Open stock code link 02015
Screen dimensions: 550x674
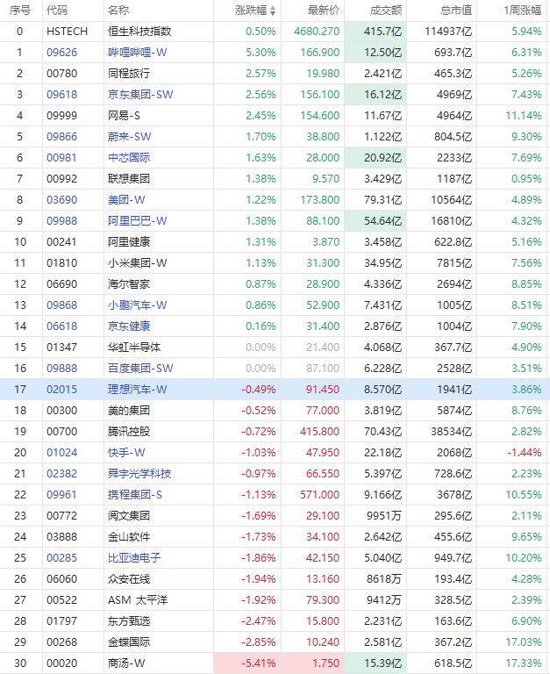pos(62,390)
